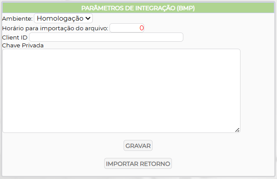
Task: Click the red 0 hour value
Action: coord(141,28)
